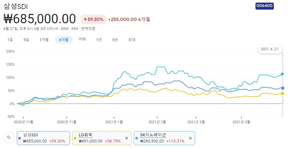The width and height of the screenshot is (288, 148).
Task: Click the +113.31% value in SK이노베이션 chip
Action: 175,141
